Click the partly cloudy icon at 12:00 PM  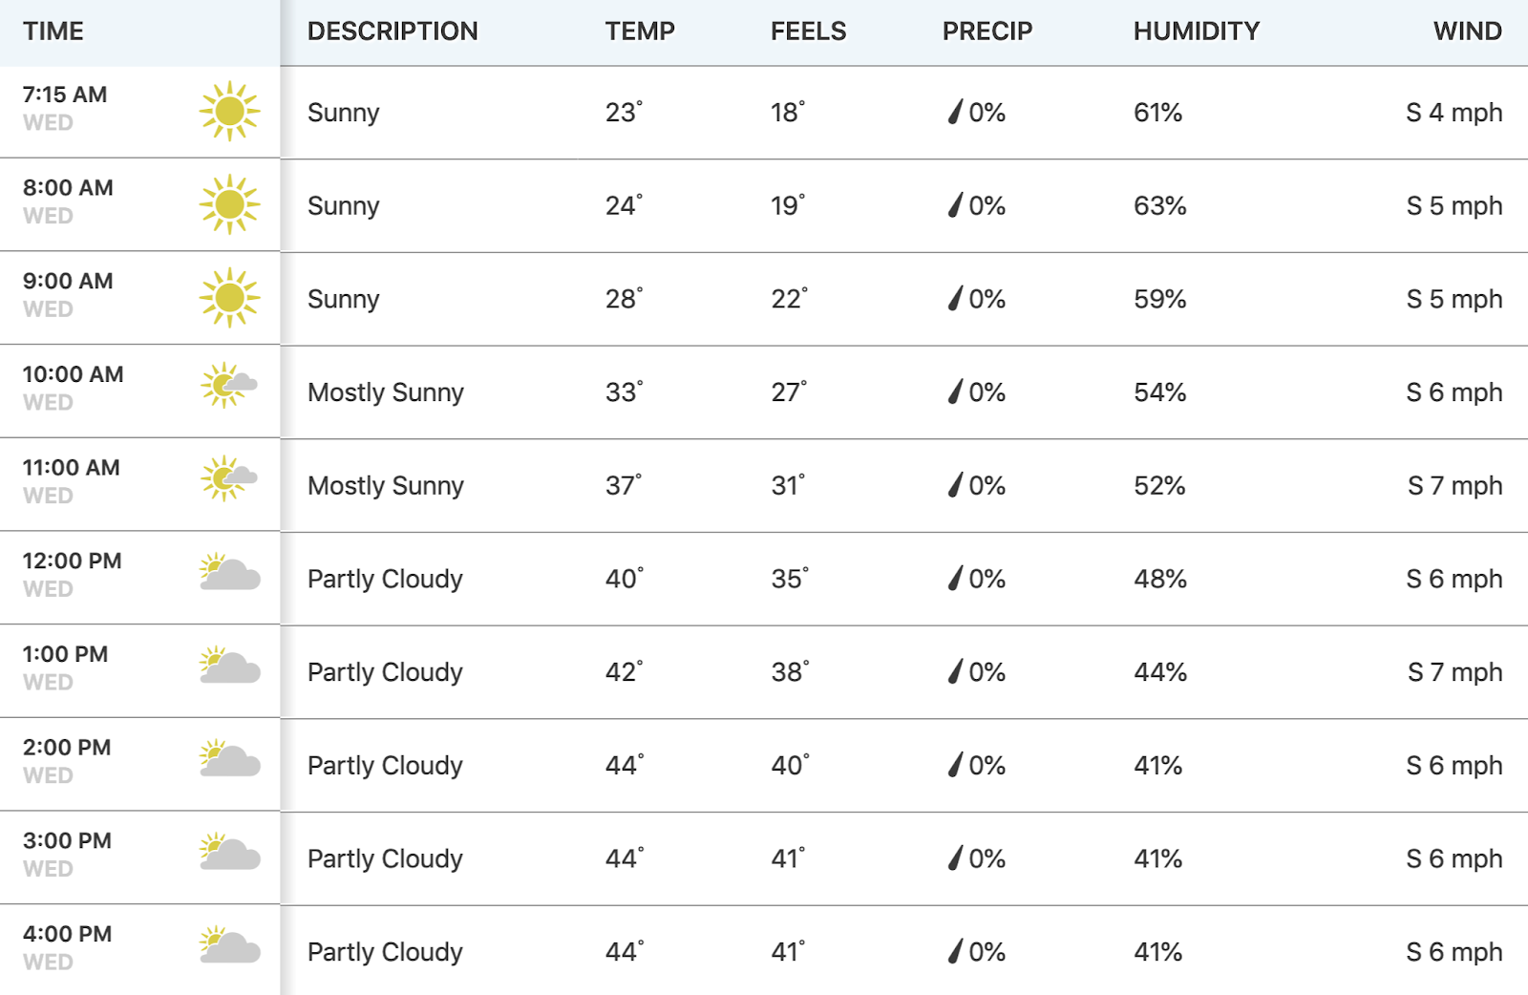coord(229,572)
